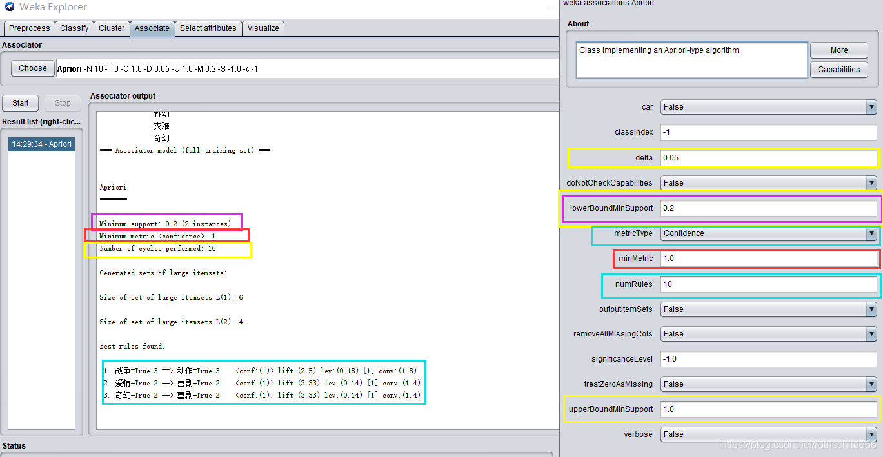This screenshot has width=883, height=457.
Task: Click the delta value field
Action: [769, 158]
